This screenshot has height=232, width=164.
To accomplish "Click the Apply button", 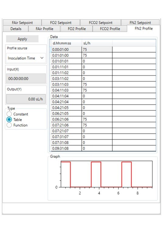I will (22, 39).
